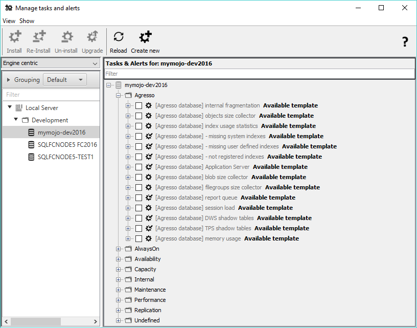Click the Re-Install toolbar icon
This screenshot has height=328, width=417.
point(38,37)
